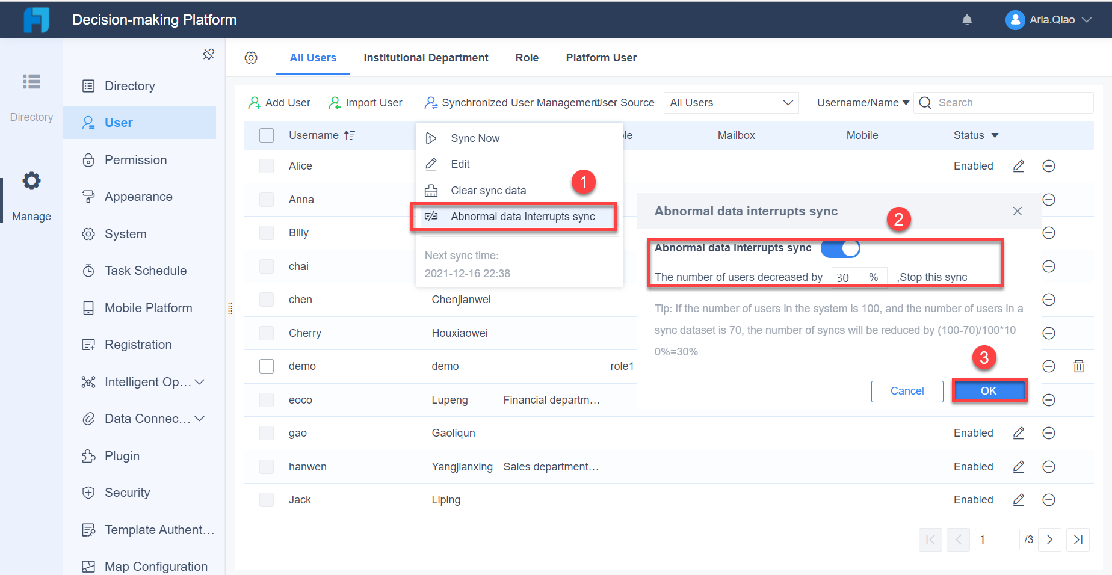1112x575 pixels.
Task: Open the Appearance settings icon
Action: click(88, 197)
